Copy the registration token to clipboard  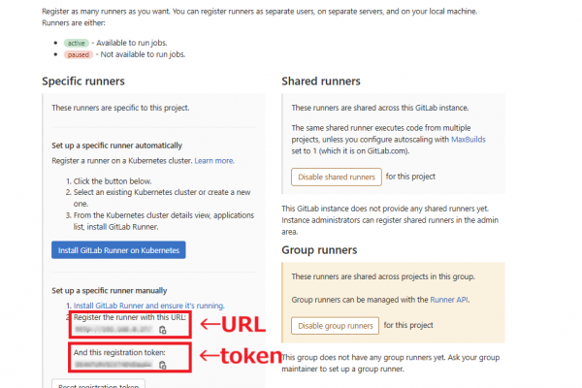pos(163,365)
